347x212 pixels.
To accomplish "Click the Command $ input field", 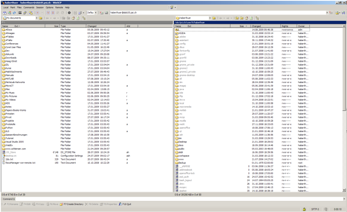I will [x=179, y=199].
